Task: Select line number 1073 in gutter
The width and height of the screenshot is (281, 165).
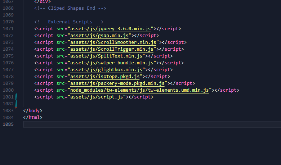Action: [8, 42]
